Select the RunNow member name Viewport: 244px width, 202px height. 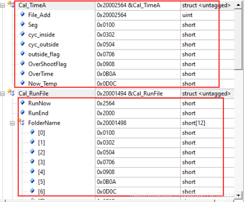click(x=40, y=103)
